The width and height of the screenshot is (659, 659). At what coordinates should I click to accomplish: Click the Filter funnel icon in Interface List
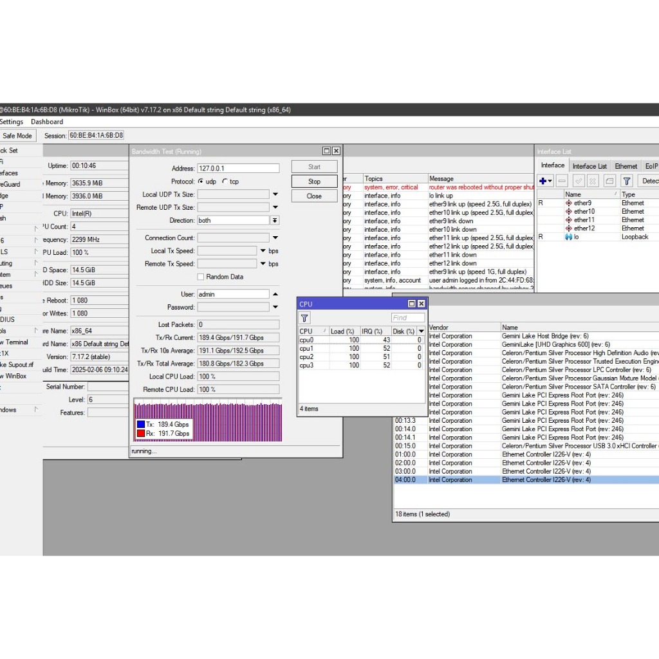627,181
